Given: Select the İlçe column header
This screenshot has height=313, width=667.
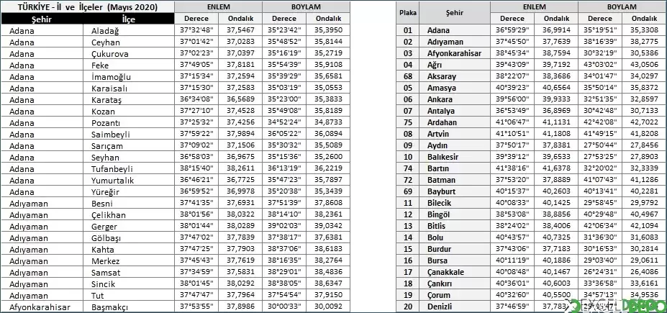Looking at the screenshot, I should coord(129,19).
